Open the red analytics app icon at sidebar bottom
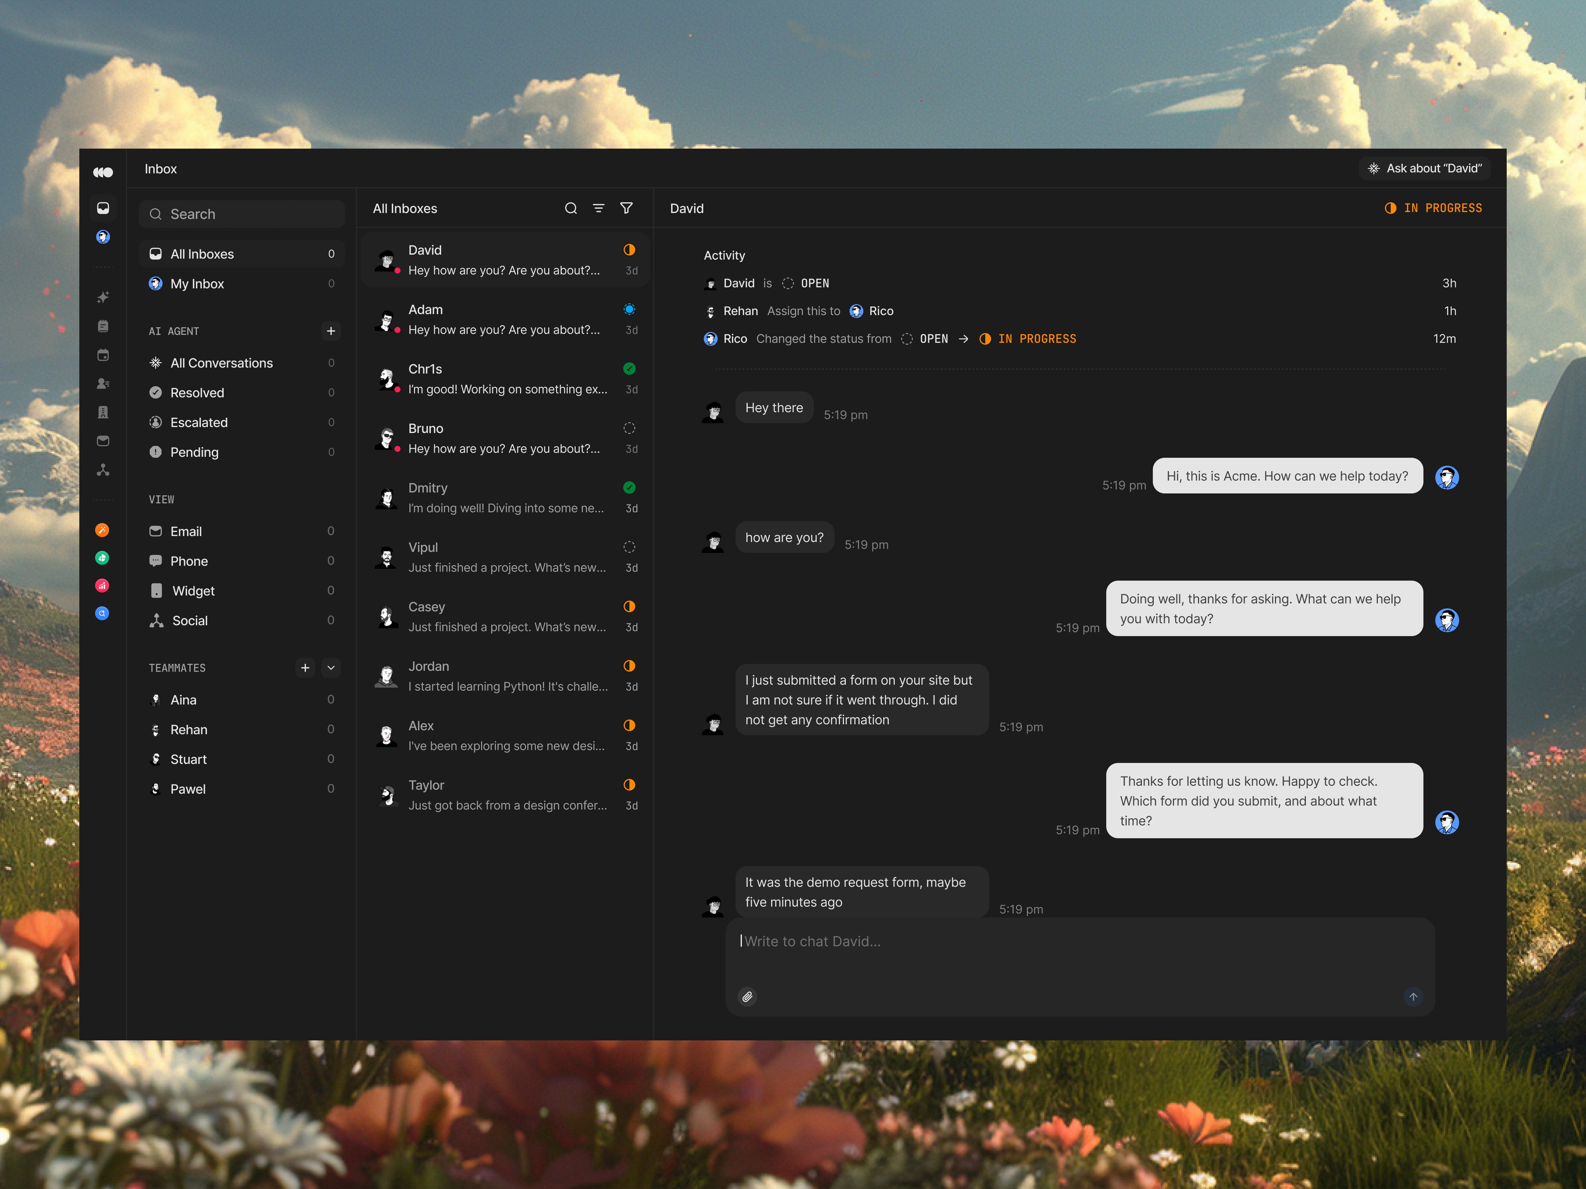The height and width of the screenshot is (1189, 1586). [x=103, y=586]
